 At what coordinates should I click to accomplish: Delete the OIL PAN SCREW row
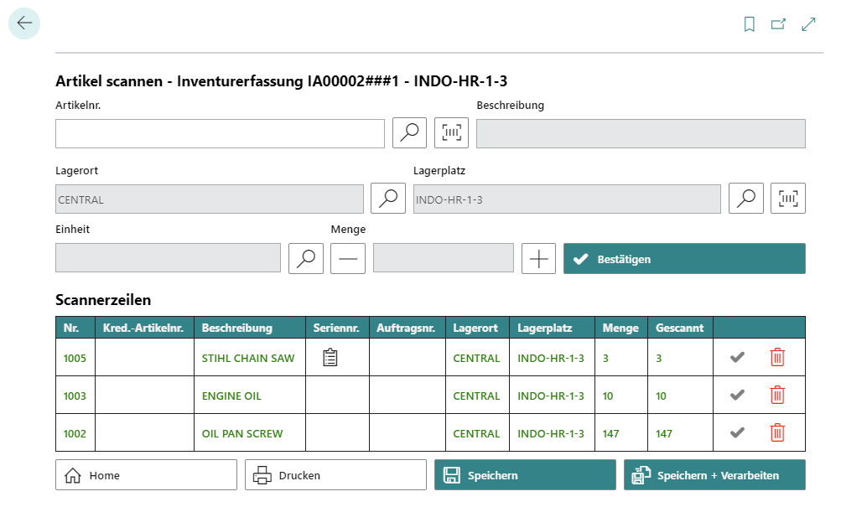(x=777, y=432)
